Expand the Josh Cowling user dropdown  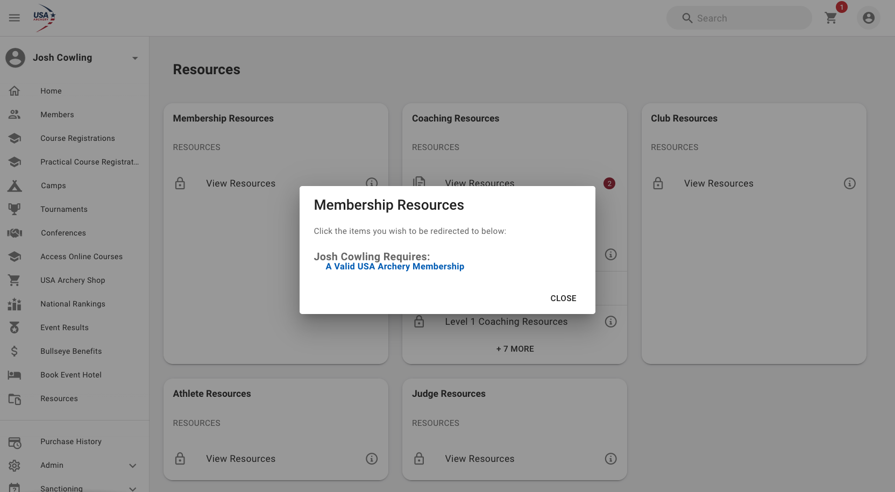click(135, 58)
